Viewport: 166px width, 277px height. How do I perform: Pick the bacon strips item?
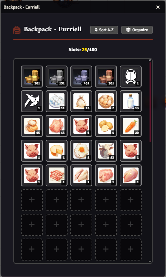click(x=57, y=175)
